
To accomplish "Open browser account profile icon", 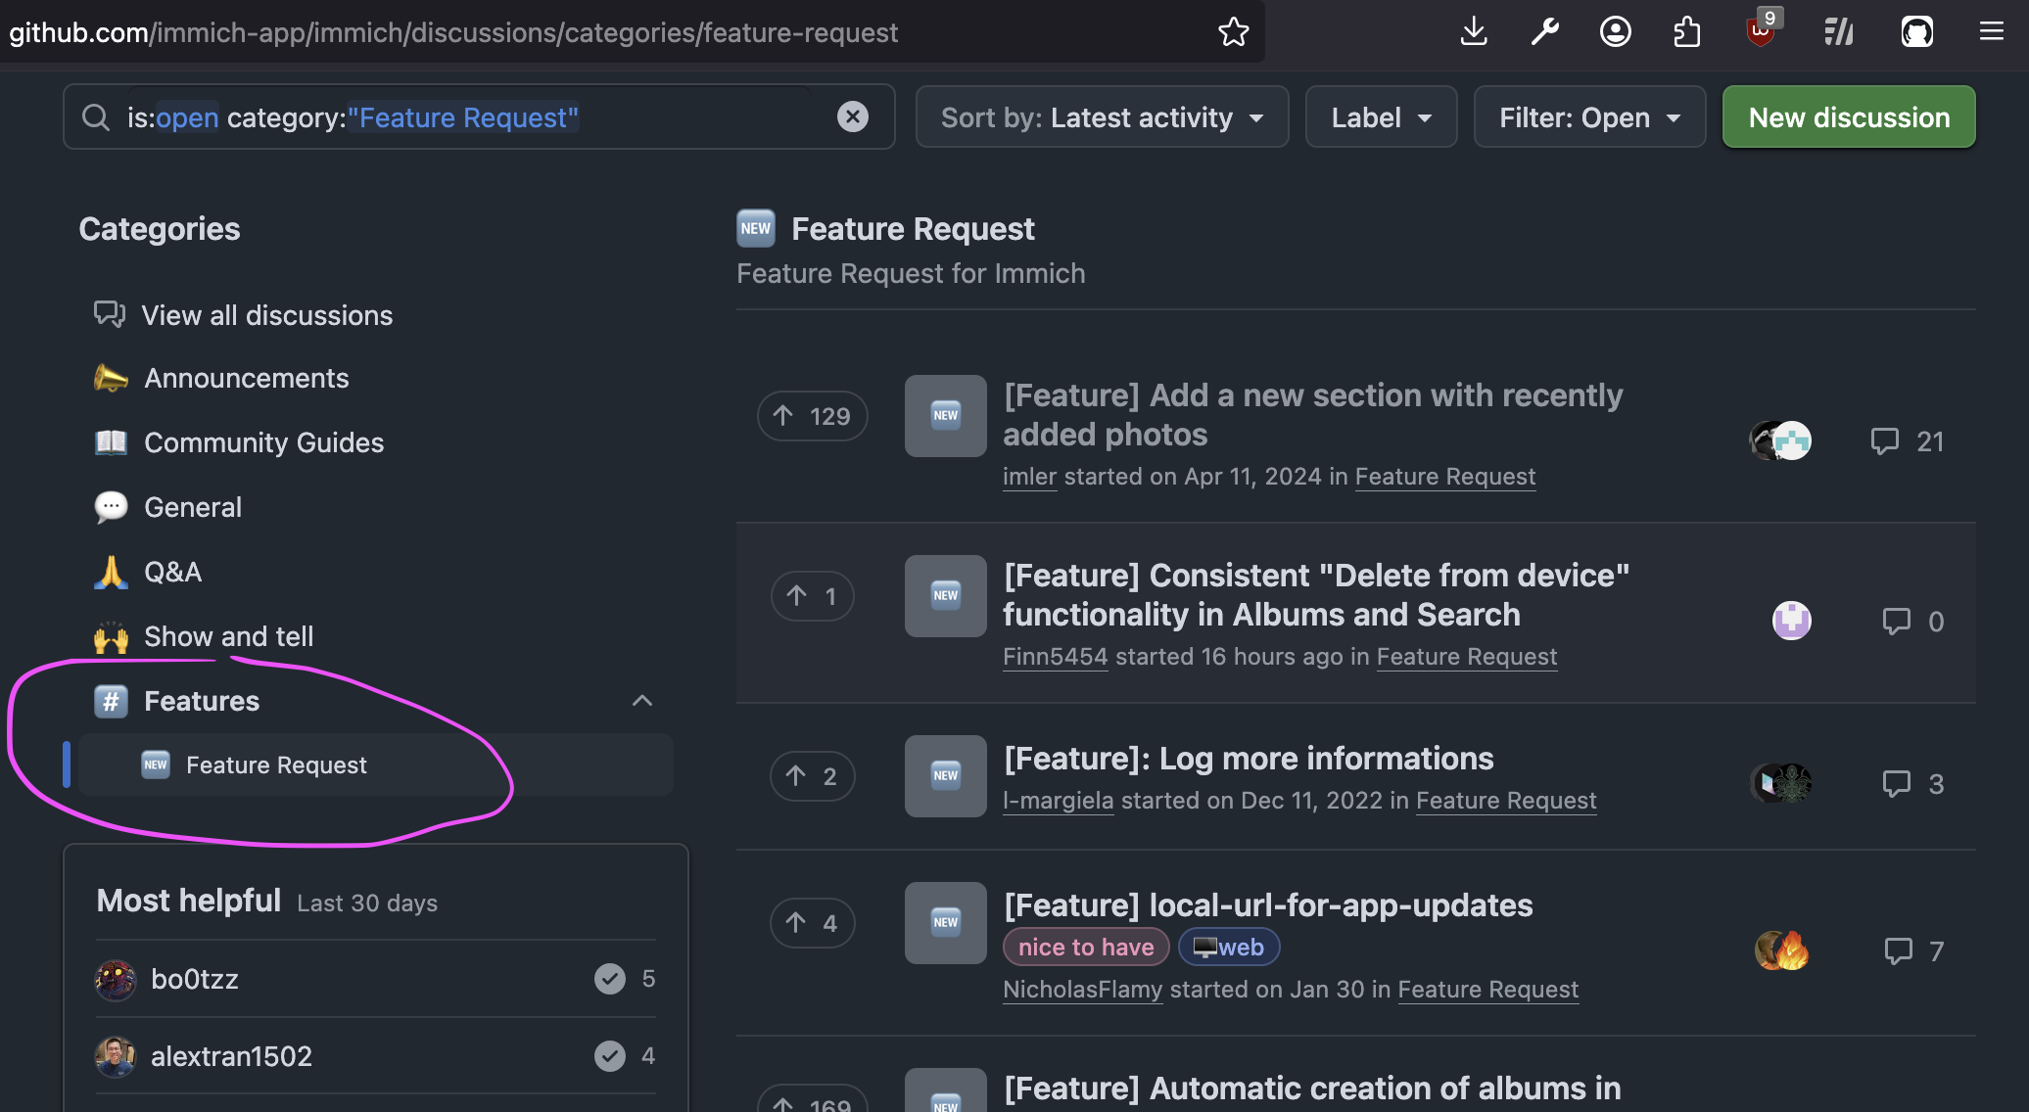I will coord(1615,32).
